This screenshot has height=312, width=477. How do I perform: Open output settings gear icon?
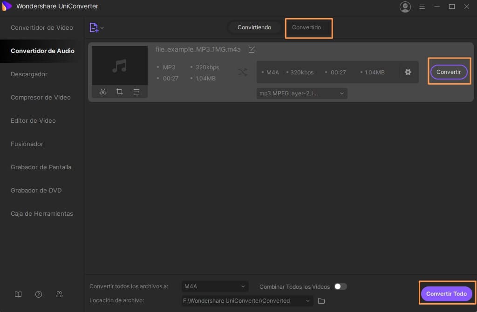[408, 72]
